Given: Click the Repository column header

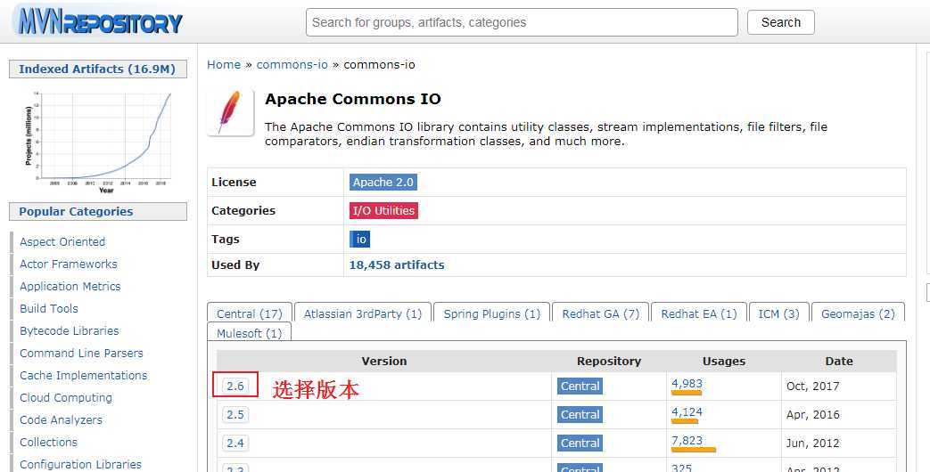Looking at the screenshot, I should [x=609, y=362].
